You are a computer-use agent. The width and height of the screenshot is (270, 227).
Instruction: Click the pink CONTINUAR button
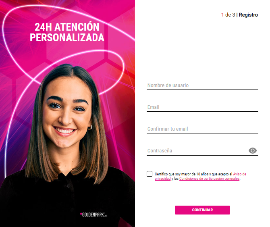tap(202, 210)
